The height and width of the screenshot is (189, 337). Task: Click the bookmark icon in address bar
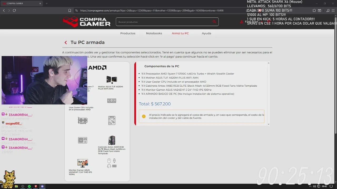(x=70, y=10)
